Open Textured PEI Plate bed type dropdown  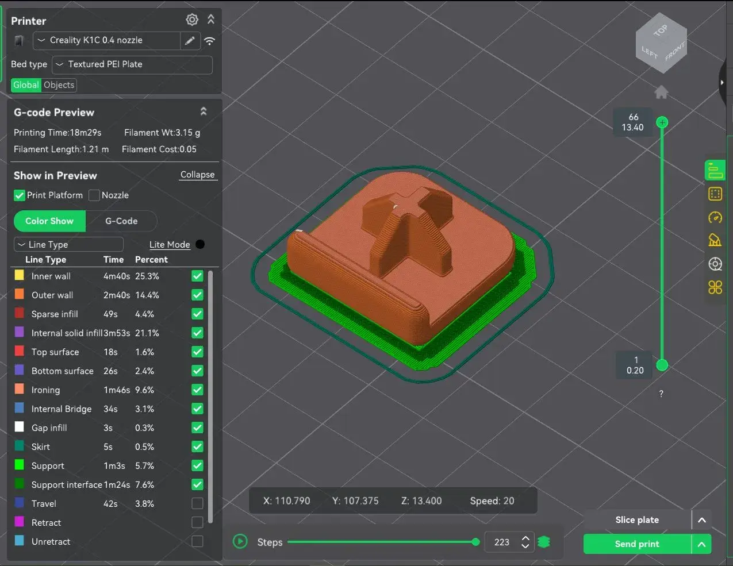pyautogui.click(x=132, y=64)
